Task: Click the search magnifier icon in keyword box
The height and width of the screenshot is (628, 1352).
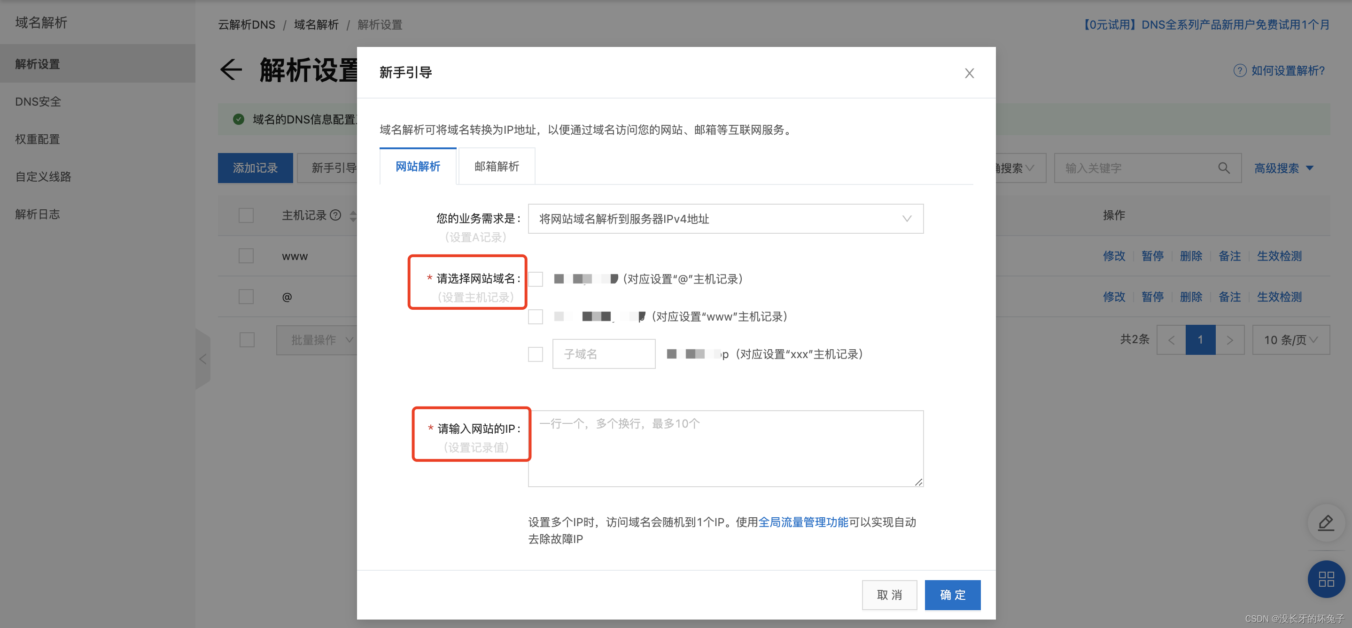Action: coord(1223,168)
